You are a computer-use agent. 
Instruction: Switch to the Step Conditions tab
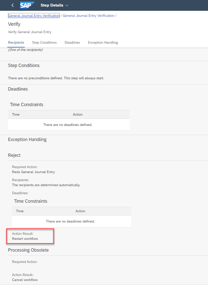[44, 43]
